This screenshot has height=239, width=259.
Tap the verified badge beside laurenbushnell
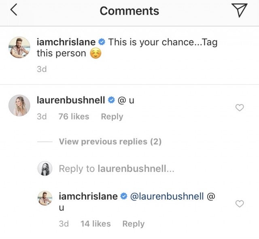(111, 100)
